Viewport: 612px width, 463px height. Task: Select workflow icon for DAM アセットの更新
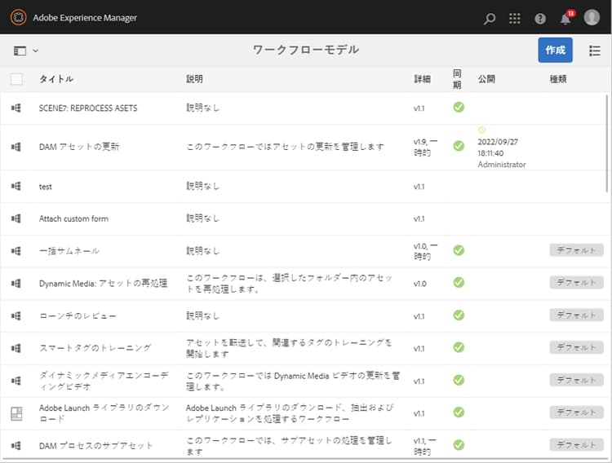pyautogui.click(x=16, y=147)
